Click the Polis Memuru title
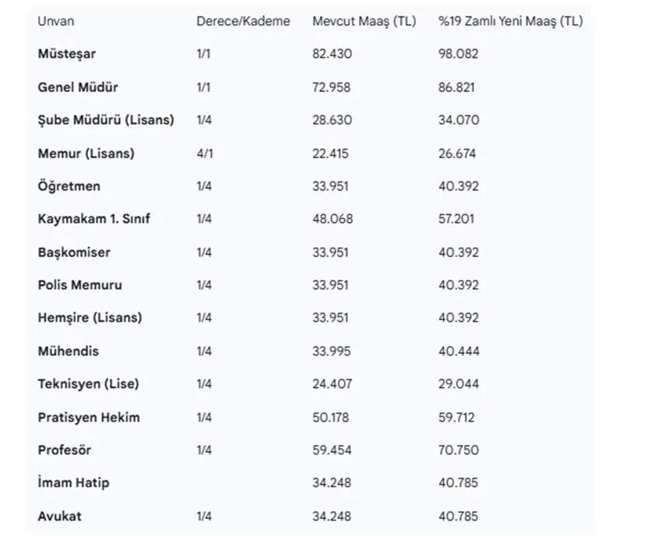662x536 pixels. point(79,285)
